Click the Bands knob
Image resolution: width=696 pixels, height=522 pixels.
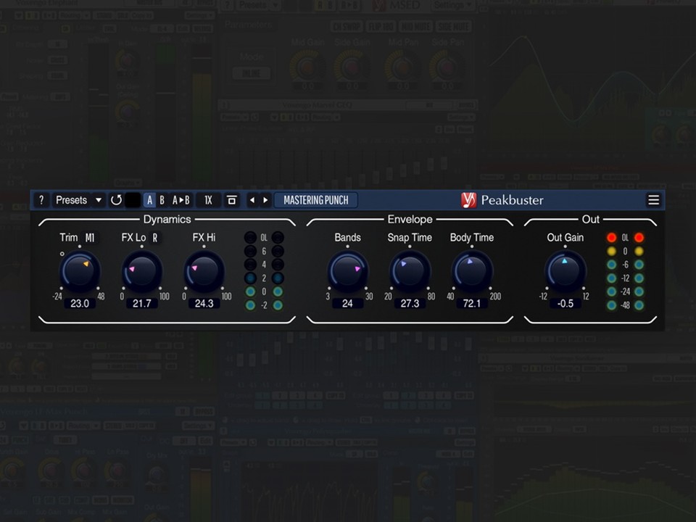pos(347,271)
